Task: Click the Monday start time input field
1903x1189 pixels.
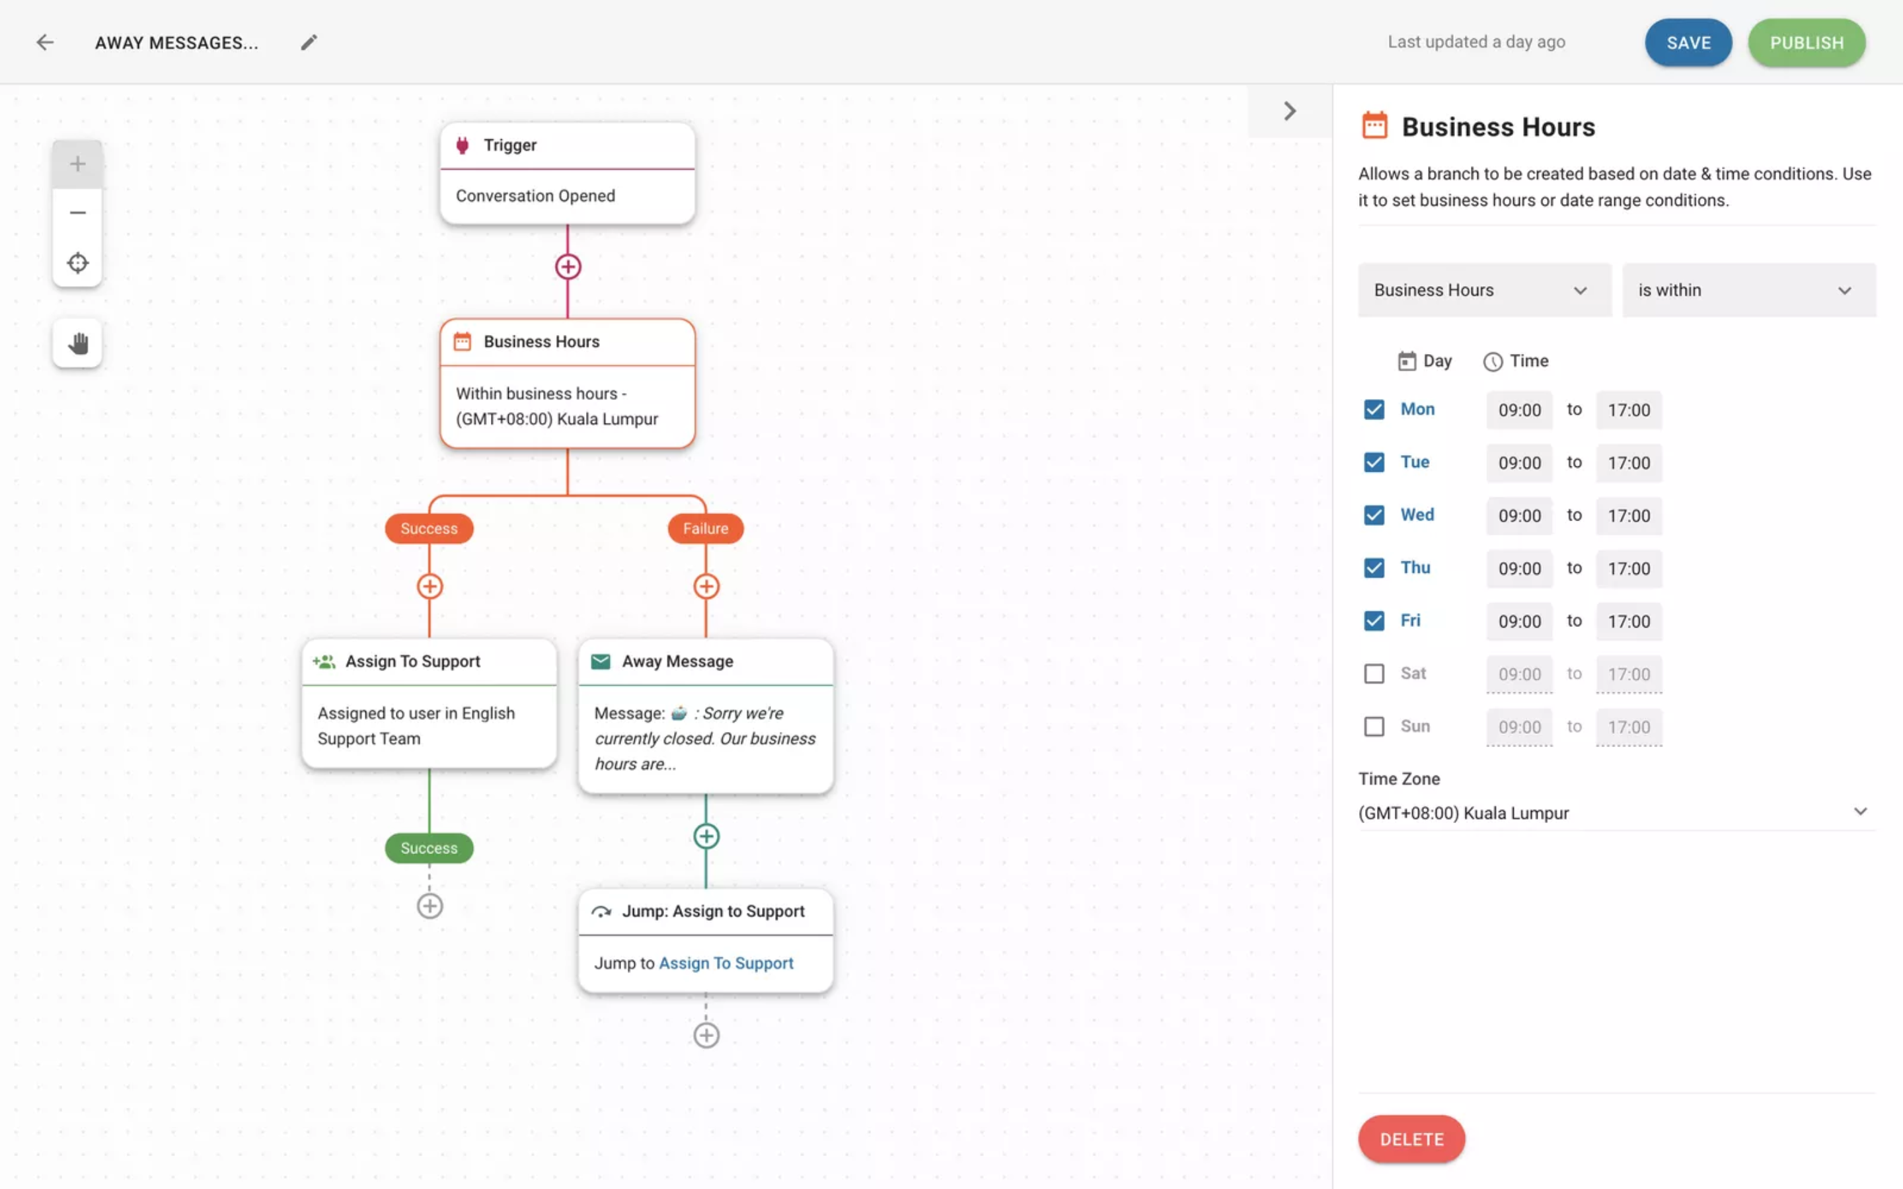Action: (x=1518, y=408)
